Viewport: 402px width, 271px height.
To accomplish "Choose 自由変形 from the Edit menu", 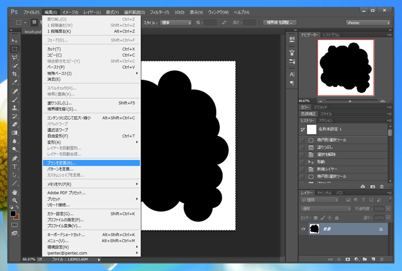I will pos(92,136).
